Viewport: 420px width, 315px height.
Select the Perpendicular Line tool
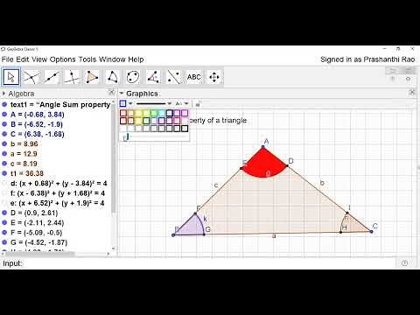pos(72,77)
